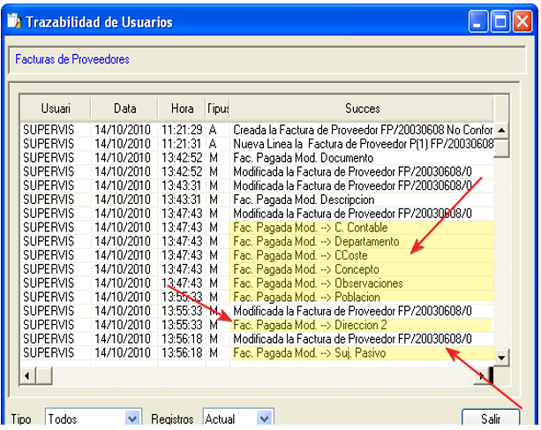Click the vertical scrollbar down arrow
The height and width of the screenshot is (430, 541).
[x=501, y=357]
